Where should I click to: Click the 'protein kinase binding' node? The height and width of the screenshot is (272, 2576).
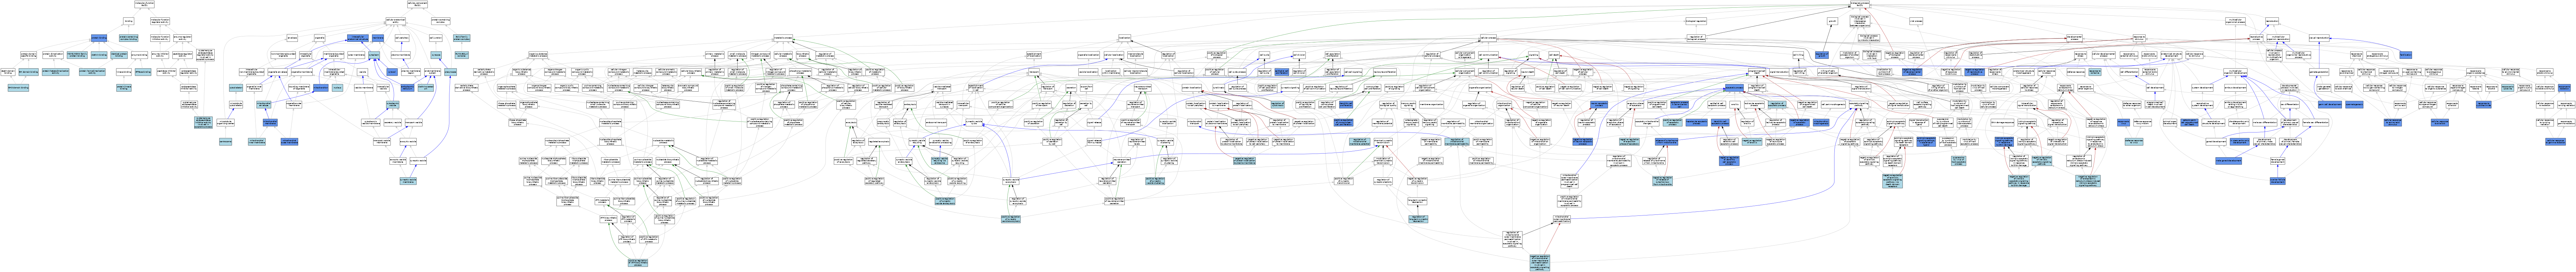(124, 88)
